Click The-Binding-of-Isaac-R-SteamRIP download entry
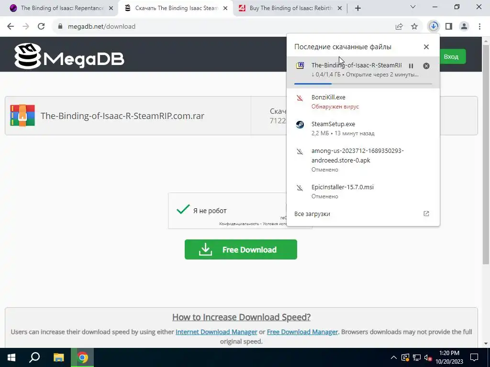The image size is (490, 367). pyautogui.click(x=363, y=72)
